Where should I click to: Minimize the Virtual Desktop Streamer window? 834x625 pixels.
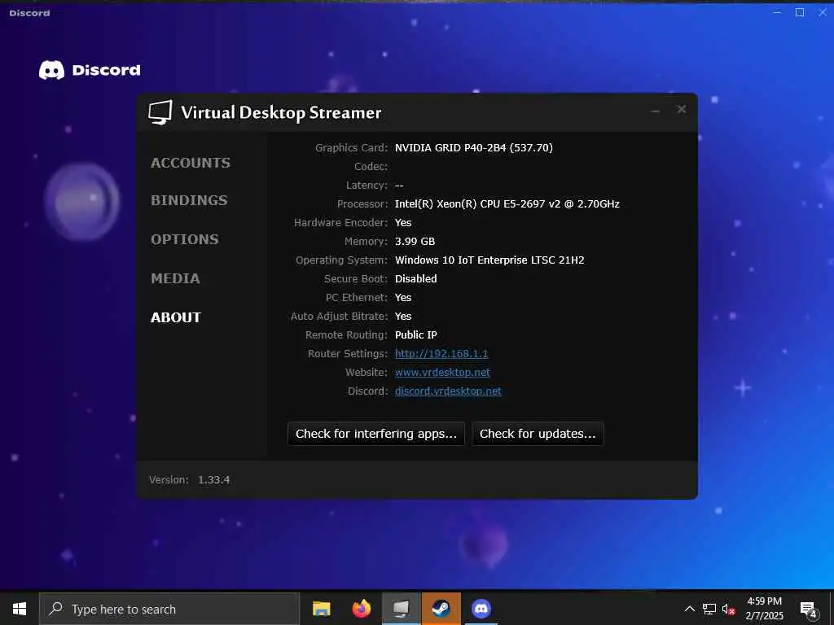pos(656,111)
